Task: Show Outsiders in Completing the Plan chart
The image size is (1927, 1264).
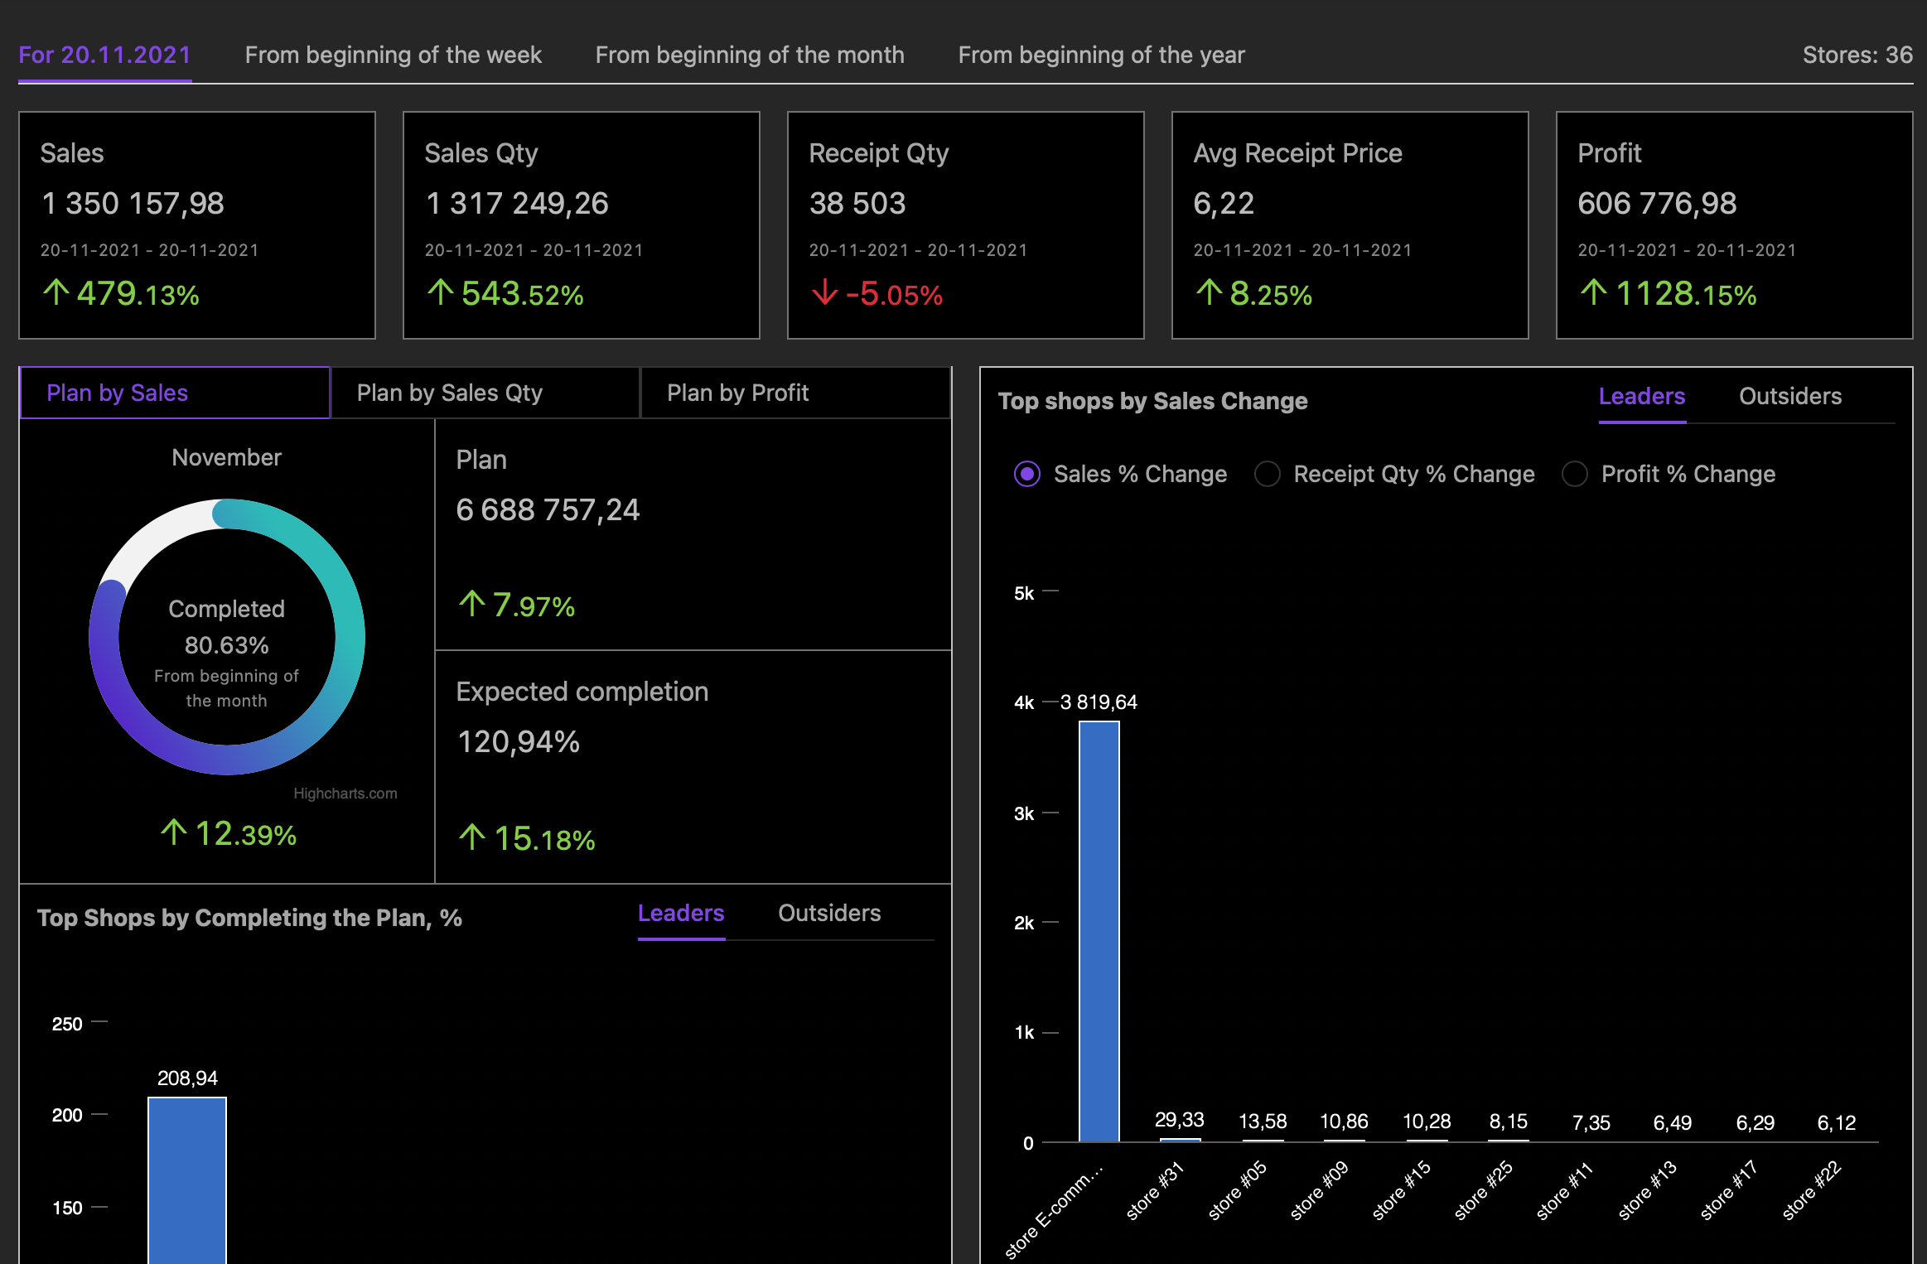Action: click(x=828, y=913)
